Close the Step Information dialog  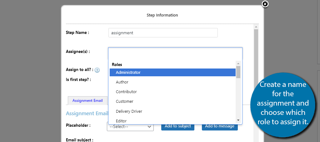coord(265,4)
